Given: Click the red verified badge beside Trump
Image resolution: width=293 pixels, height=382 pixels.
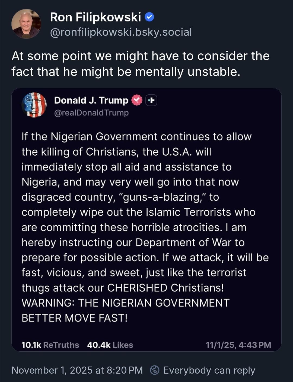Looking at the screenshot, I should (x=137, y=100).
